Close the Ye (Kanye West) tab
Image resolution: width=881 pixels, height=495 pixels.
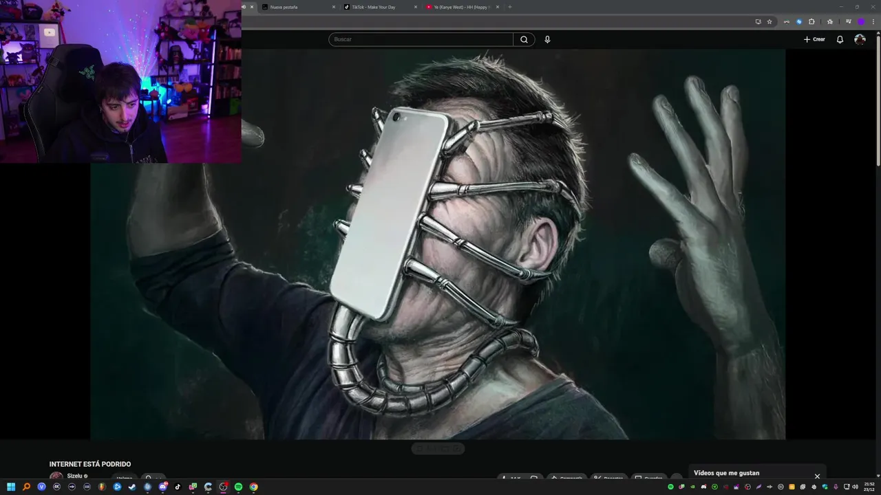tap(498, 7)
